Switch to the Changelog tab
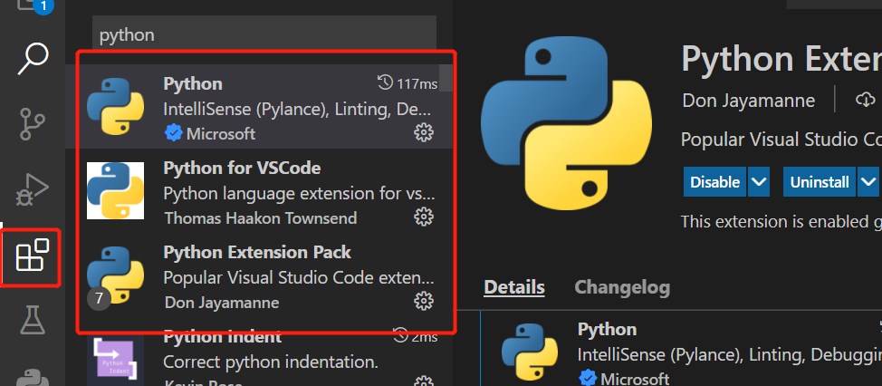 click(x=622, y=287)
